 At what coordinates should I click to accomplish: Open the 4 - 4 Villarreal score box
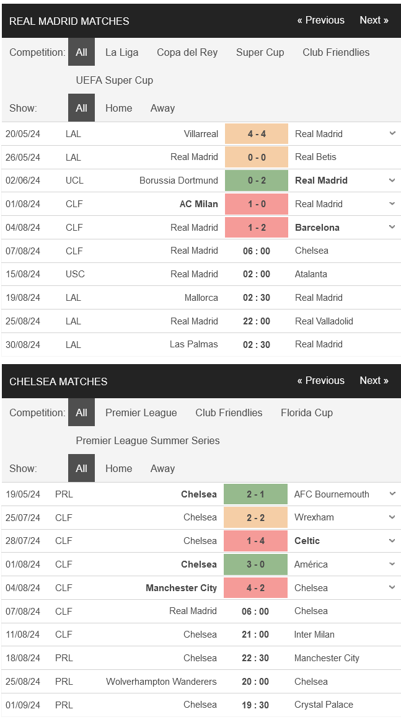click(257, 134)
